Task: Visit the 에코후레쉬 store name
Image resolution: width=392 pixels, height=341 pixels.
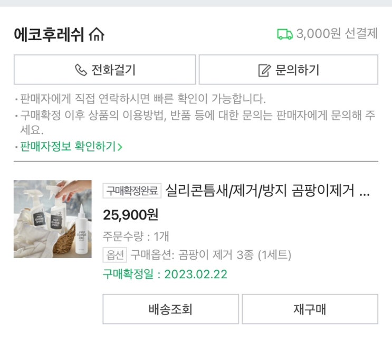Action: pyautogui.click(x=50, y=35)
